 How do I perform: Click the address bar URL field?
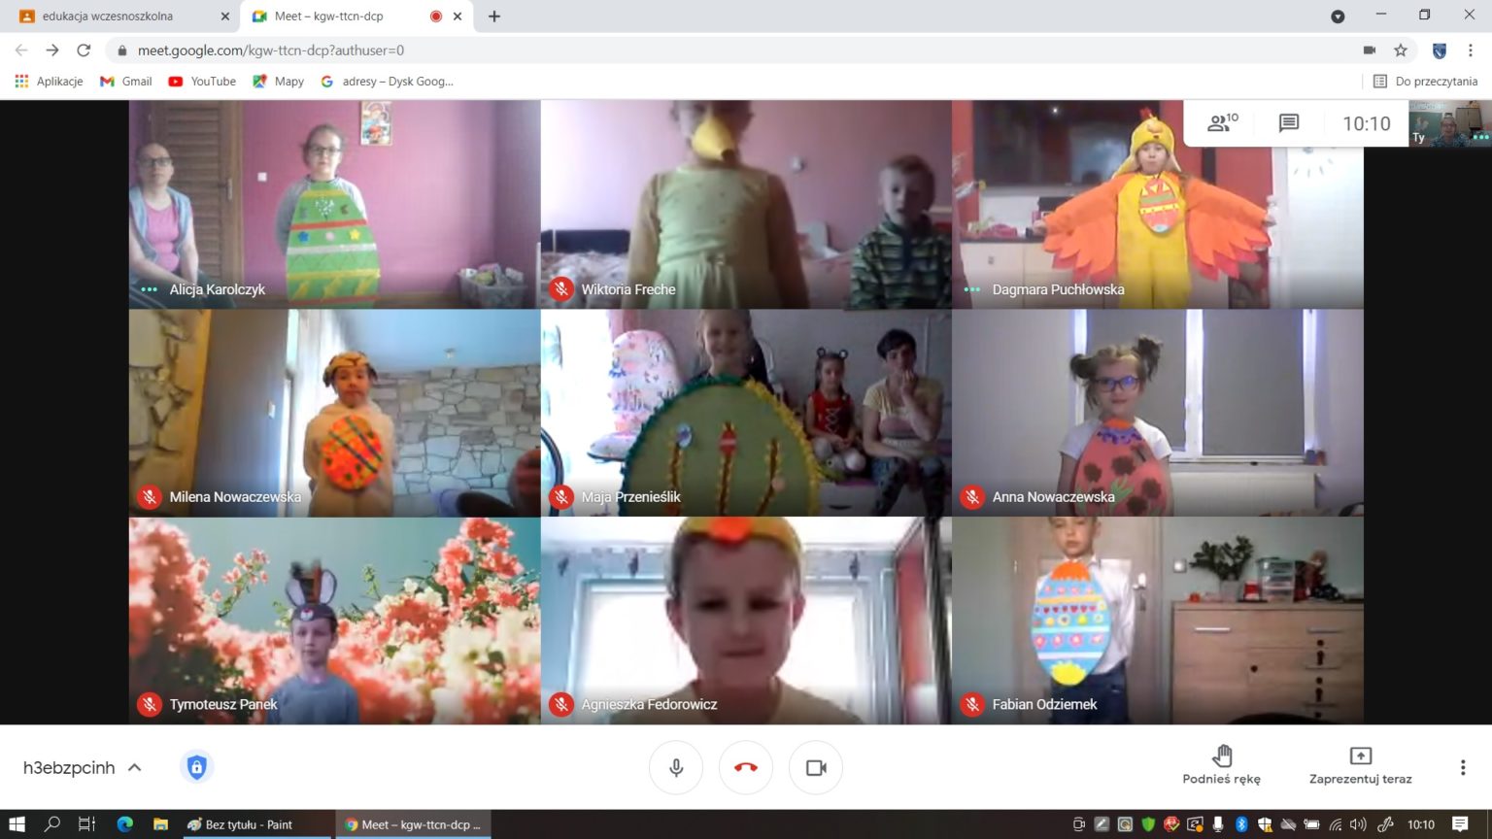(738, 50)
